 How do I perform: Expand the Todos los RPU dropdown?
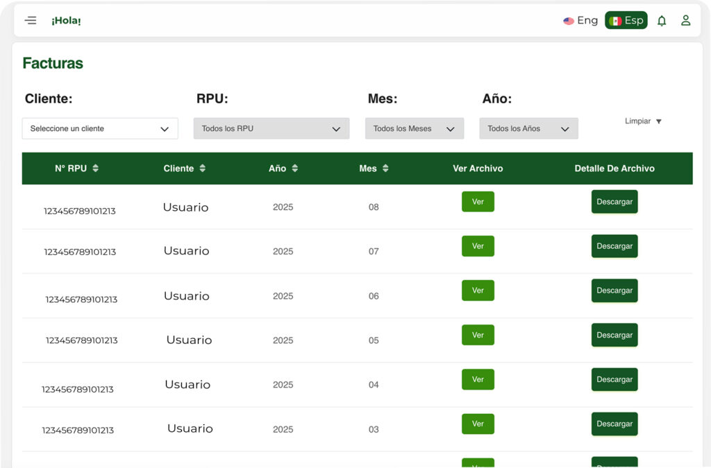pos(271,129)
